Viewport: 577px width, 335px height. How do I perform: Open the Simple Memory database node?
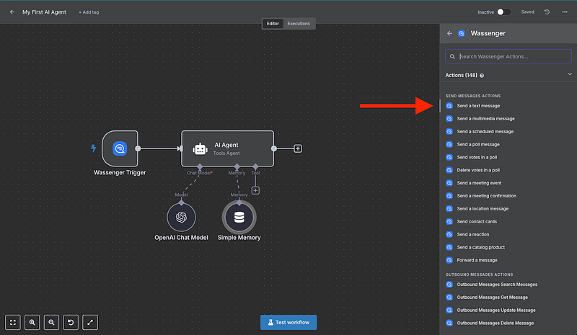239,217
